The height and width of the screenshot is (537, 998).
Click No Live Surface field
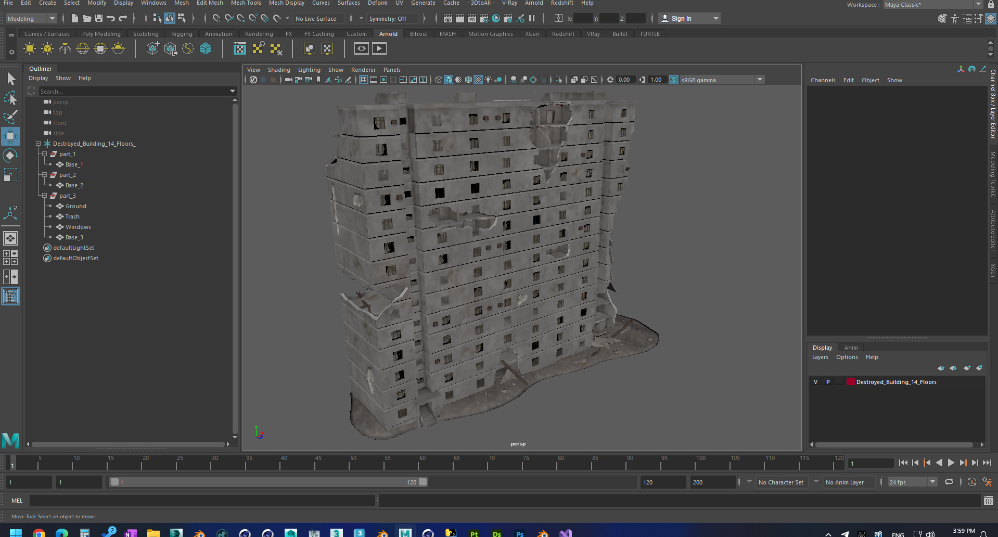coord(318,19)
